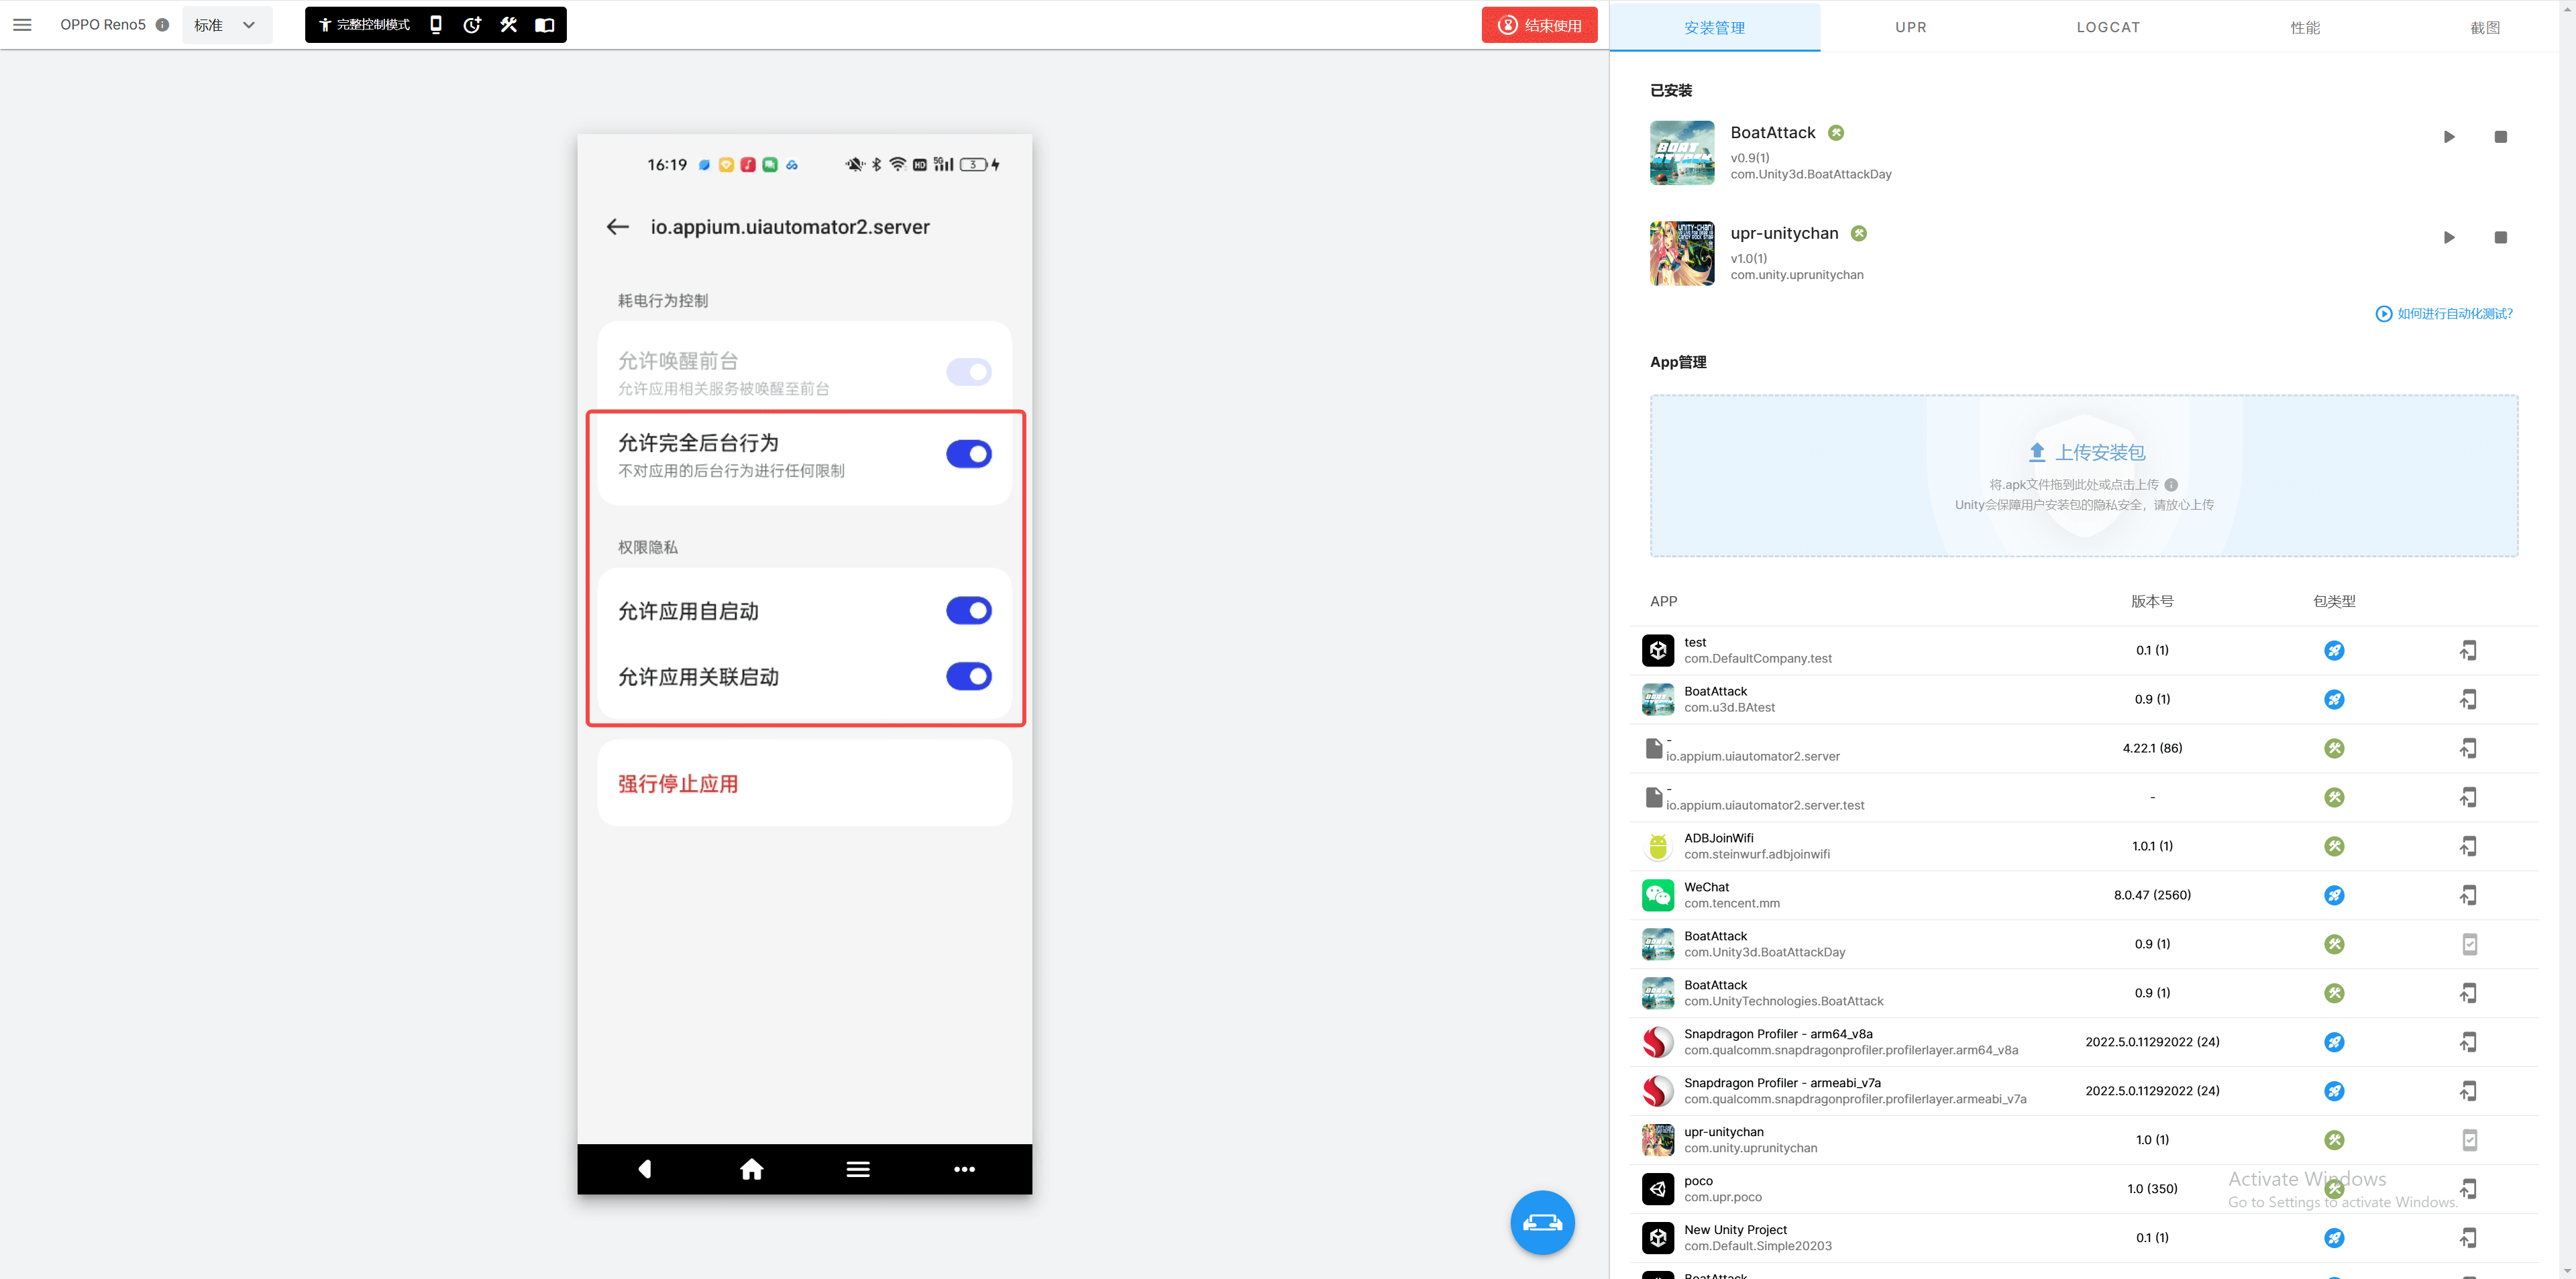Click the add-time clock icon
Image resolution: width=2576 pixels, height=1279 pixels.
point(472,25)
